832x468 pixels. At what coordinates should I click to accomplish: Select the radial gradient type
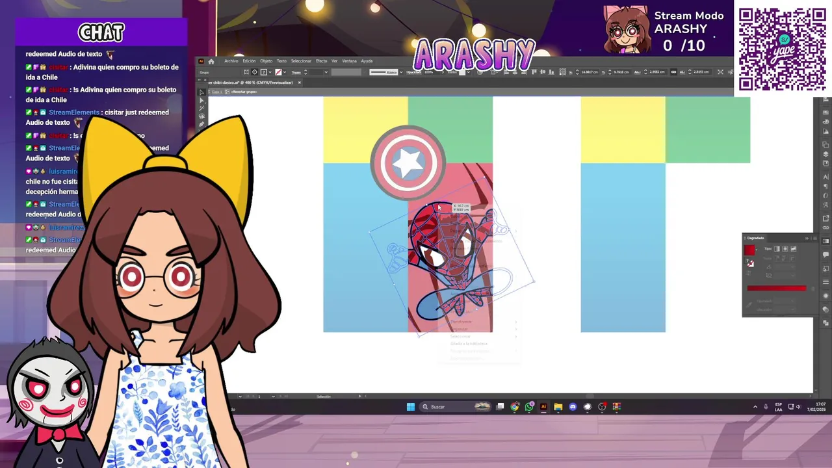pyautogui.click(x=785, y=249)
